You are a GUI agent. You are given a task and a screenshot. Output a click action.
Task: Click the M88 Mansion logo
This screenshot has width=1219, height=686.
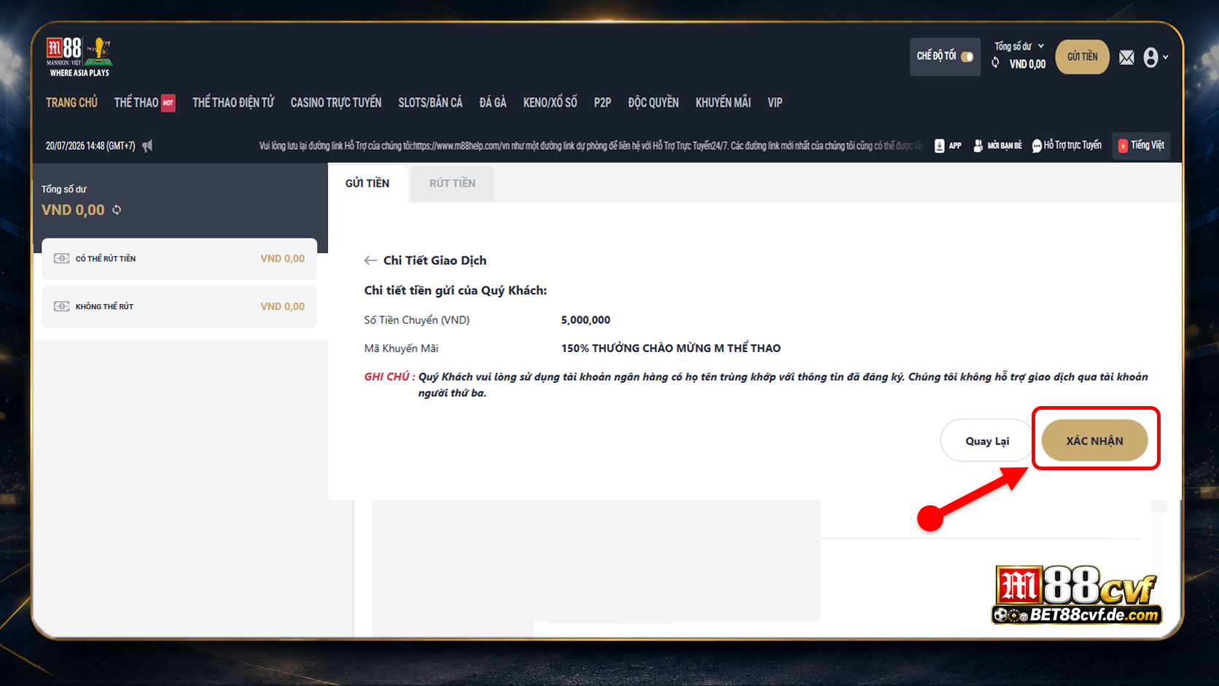79,57
